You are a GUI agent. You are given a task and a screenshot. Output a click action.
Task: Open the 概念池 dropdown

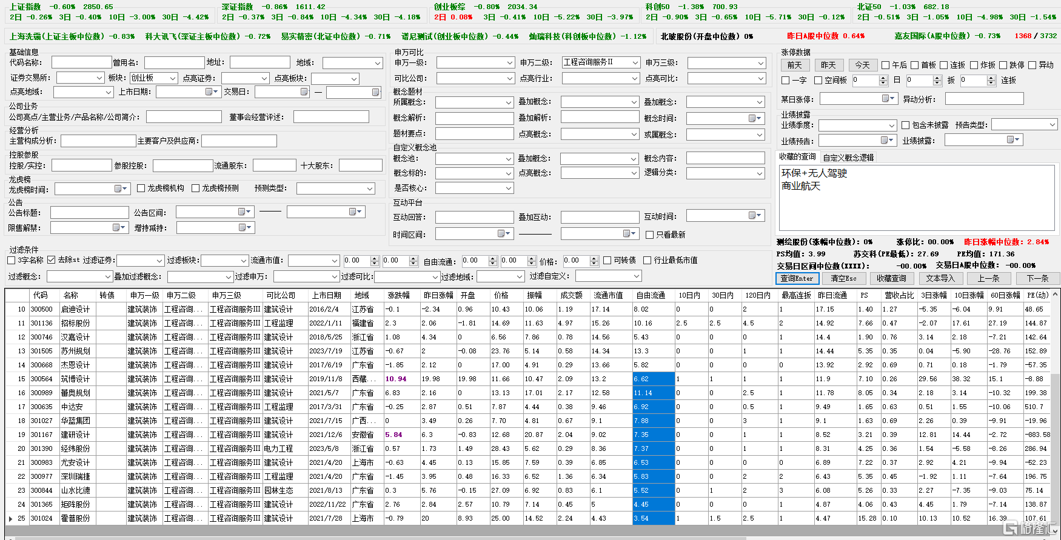point(475,159)
